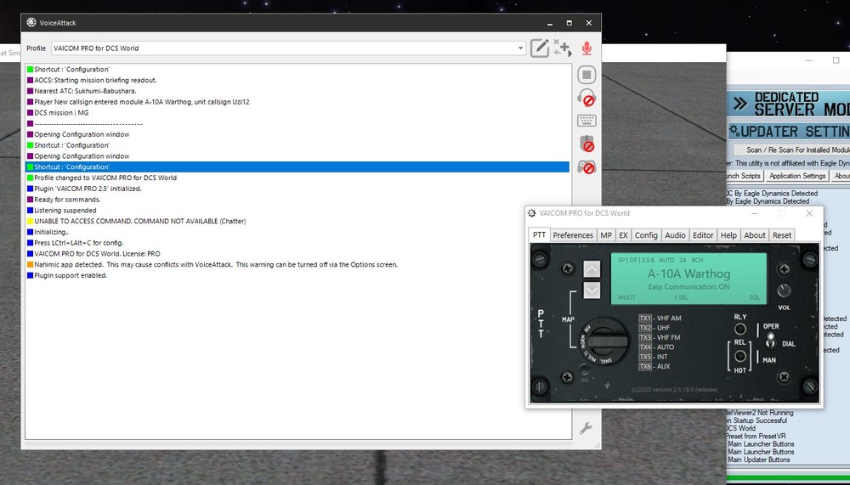Select TX4 AUTO entry
850x485 pixels.
[x=656, y=347]
